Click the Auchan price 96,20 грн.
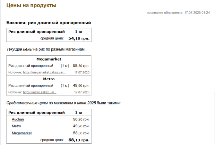Screen dimensions: 215x145 [x=81, y=119]
